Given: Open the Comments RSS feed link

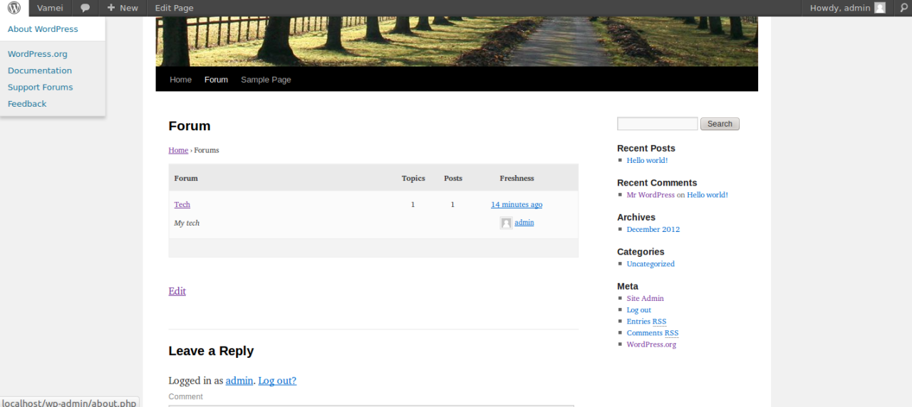Looking at the screenshot, I should (x=653, y=332).
